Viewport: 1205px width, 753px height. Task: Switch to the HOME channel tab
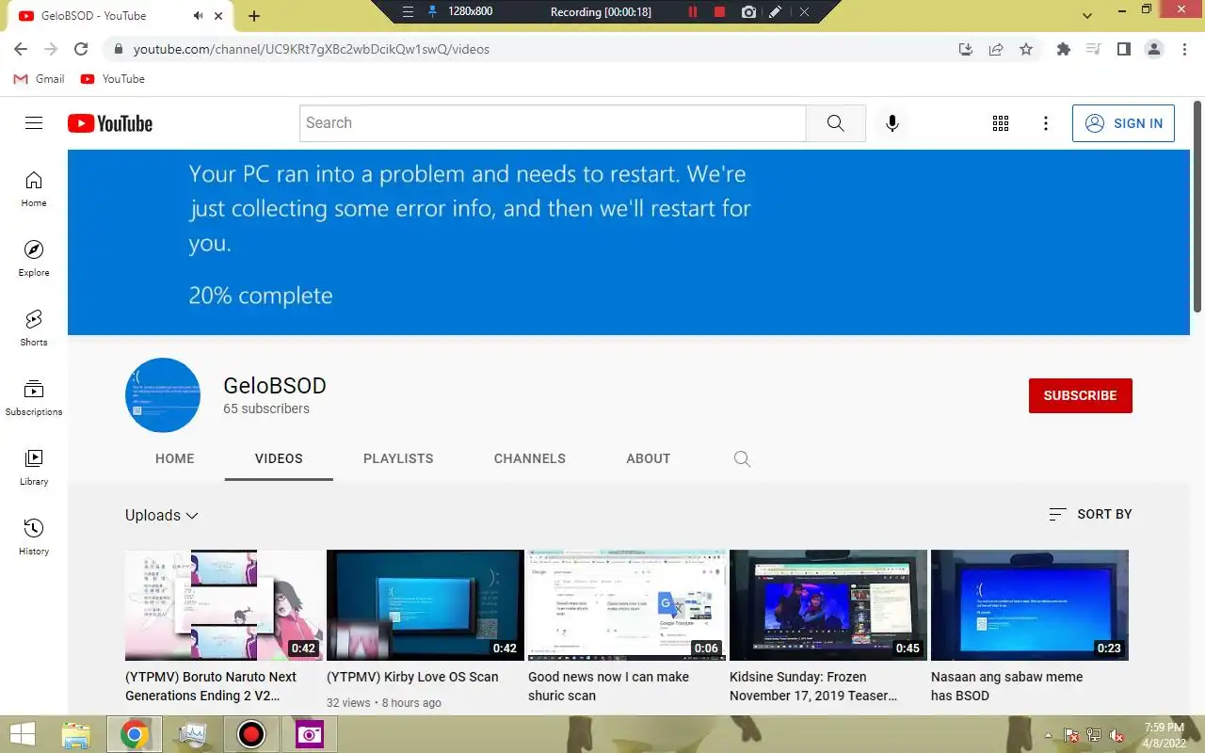pyautogui.click(x=175, y=458)
